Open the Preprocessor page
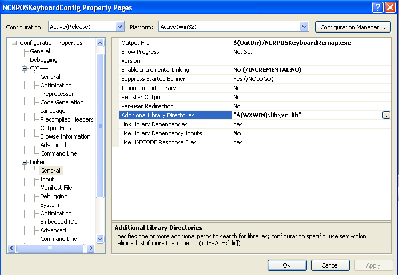The width and height of the screenshot is (399, 275). pos(57,94)
